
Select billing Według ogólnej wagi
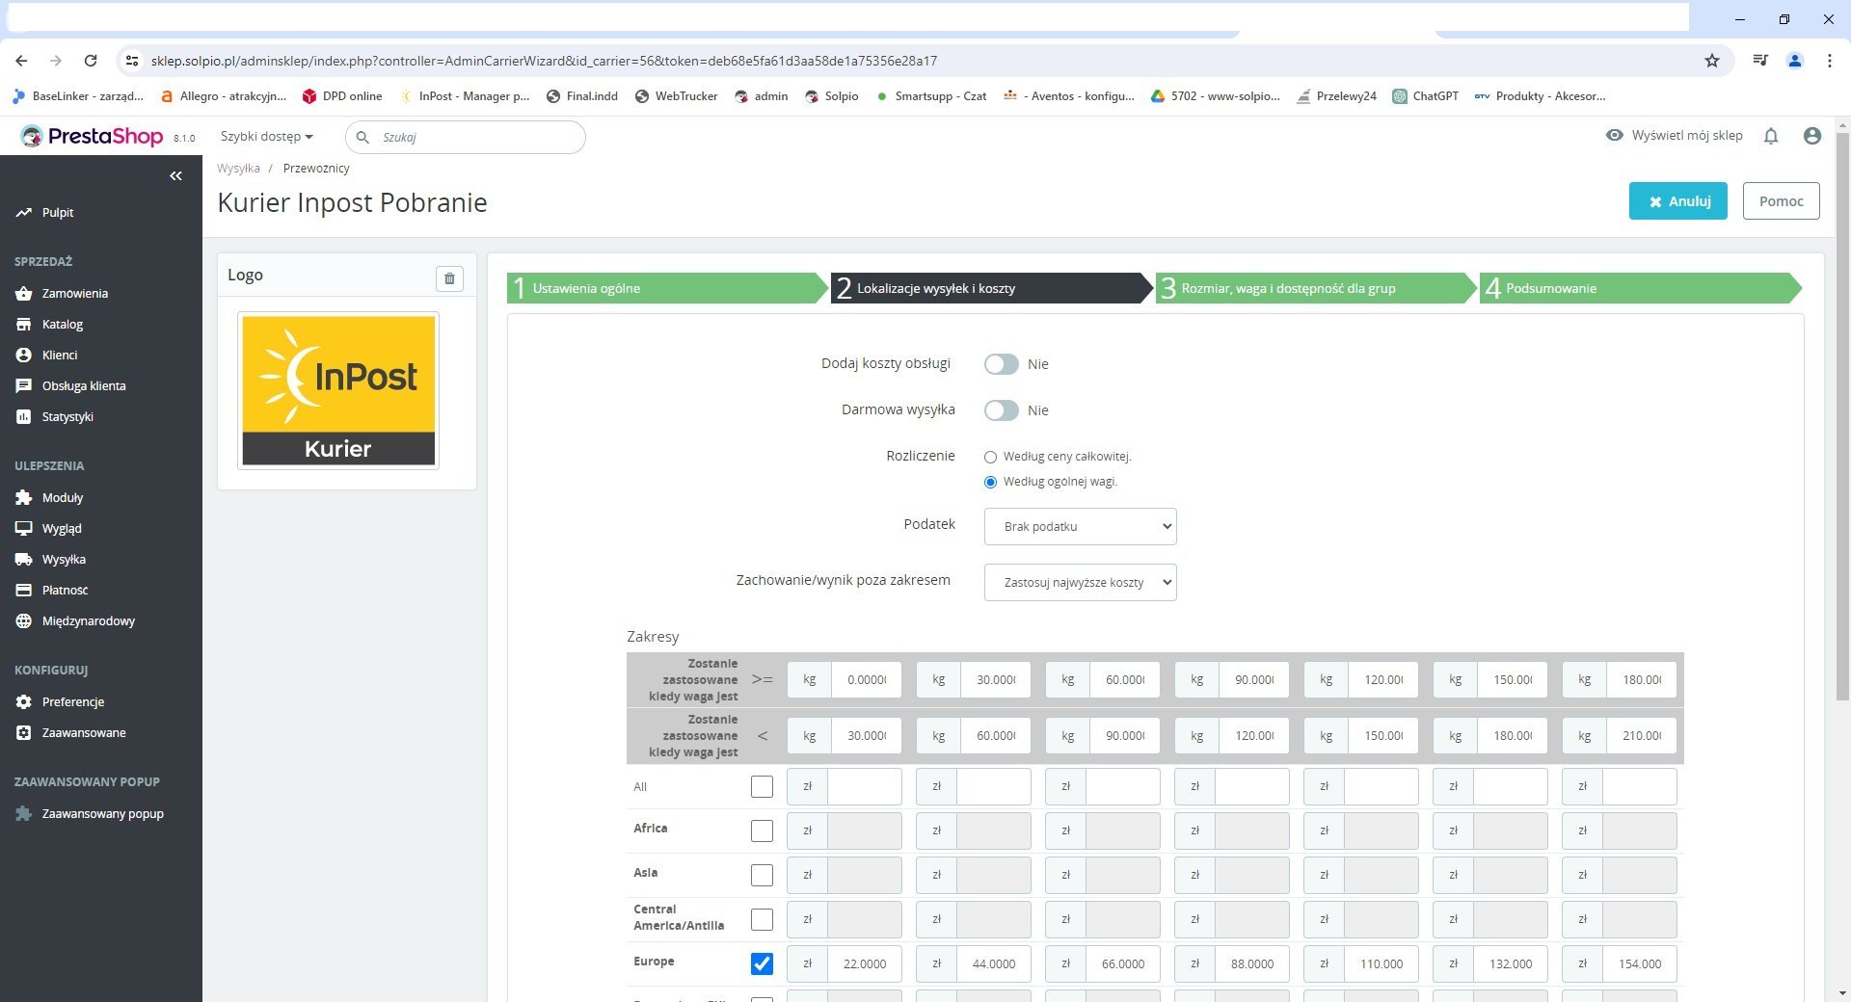point(990,482)
